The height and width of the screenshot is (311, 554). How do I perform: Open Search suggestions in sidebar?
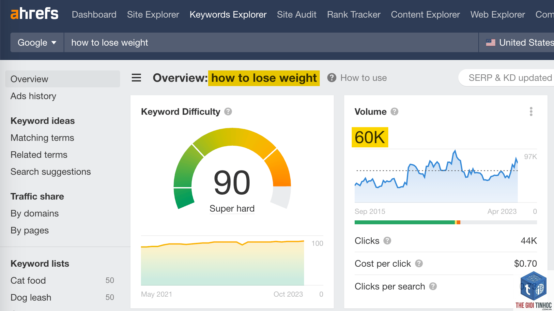coord(51,171)
